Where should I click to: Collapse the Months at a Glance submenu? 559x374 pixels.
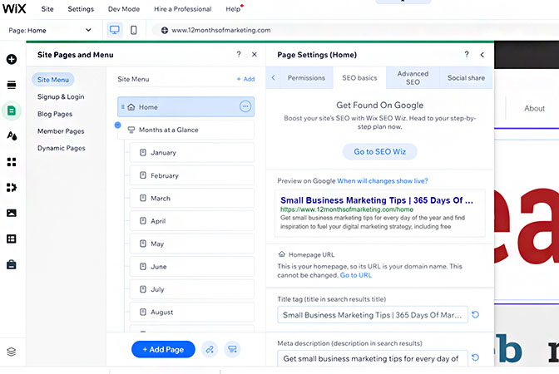pyautogui.click(x=117, y=125)
